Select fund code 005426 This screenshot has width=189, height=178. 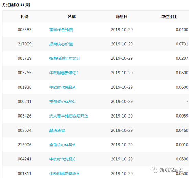click(x=24, y=116)
